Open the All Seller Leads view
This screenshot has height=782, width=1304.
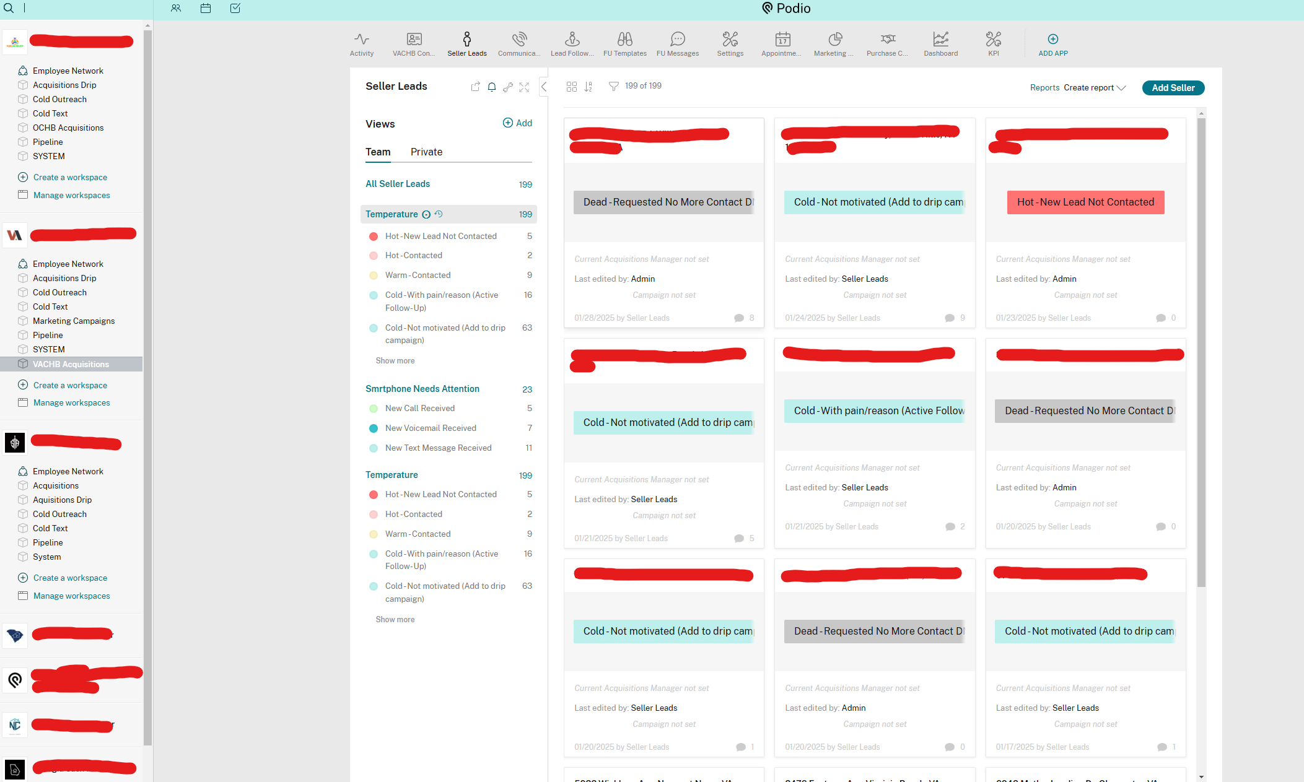click(x=398, y=184)
